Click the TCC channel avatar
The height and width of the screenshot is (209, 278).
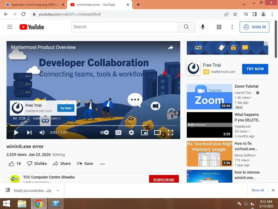pyautogui.click(x=15, y=179)
